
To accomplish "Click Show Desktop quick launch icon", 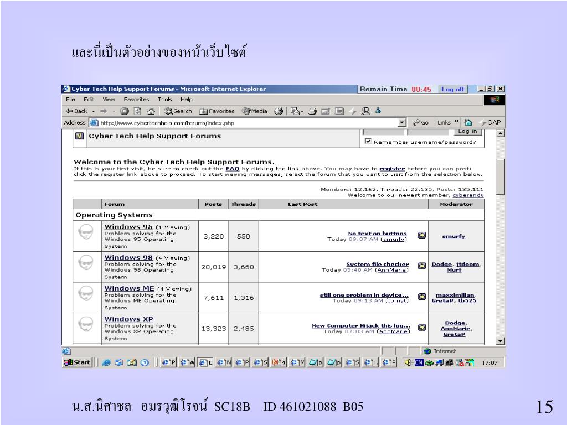I will (132, 362).
